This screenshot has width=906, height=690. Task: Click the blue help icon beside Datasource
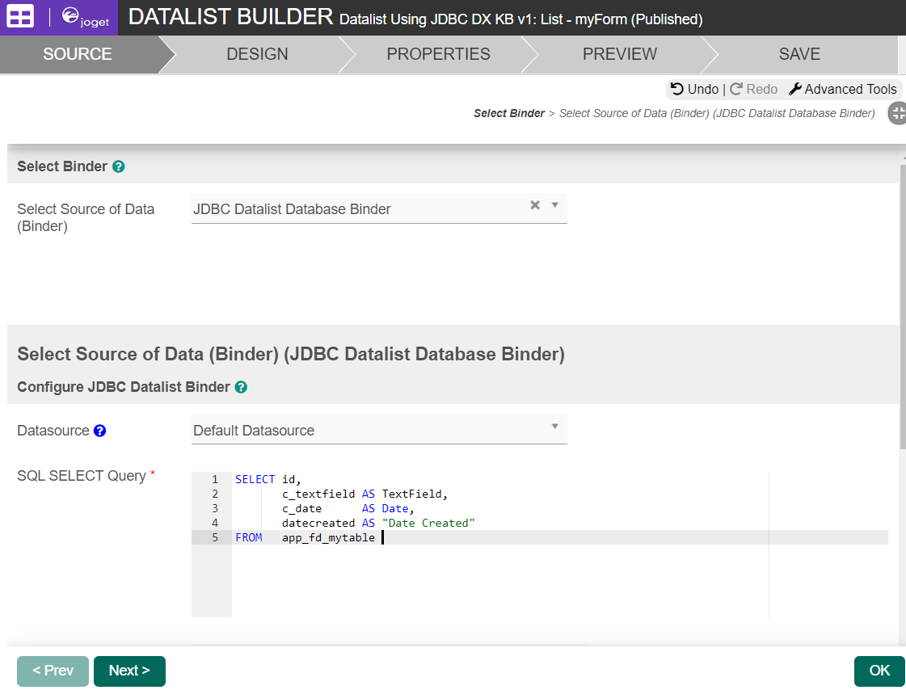click(x=100, y=431)
